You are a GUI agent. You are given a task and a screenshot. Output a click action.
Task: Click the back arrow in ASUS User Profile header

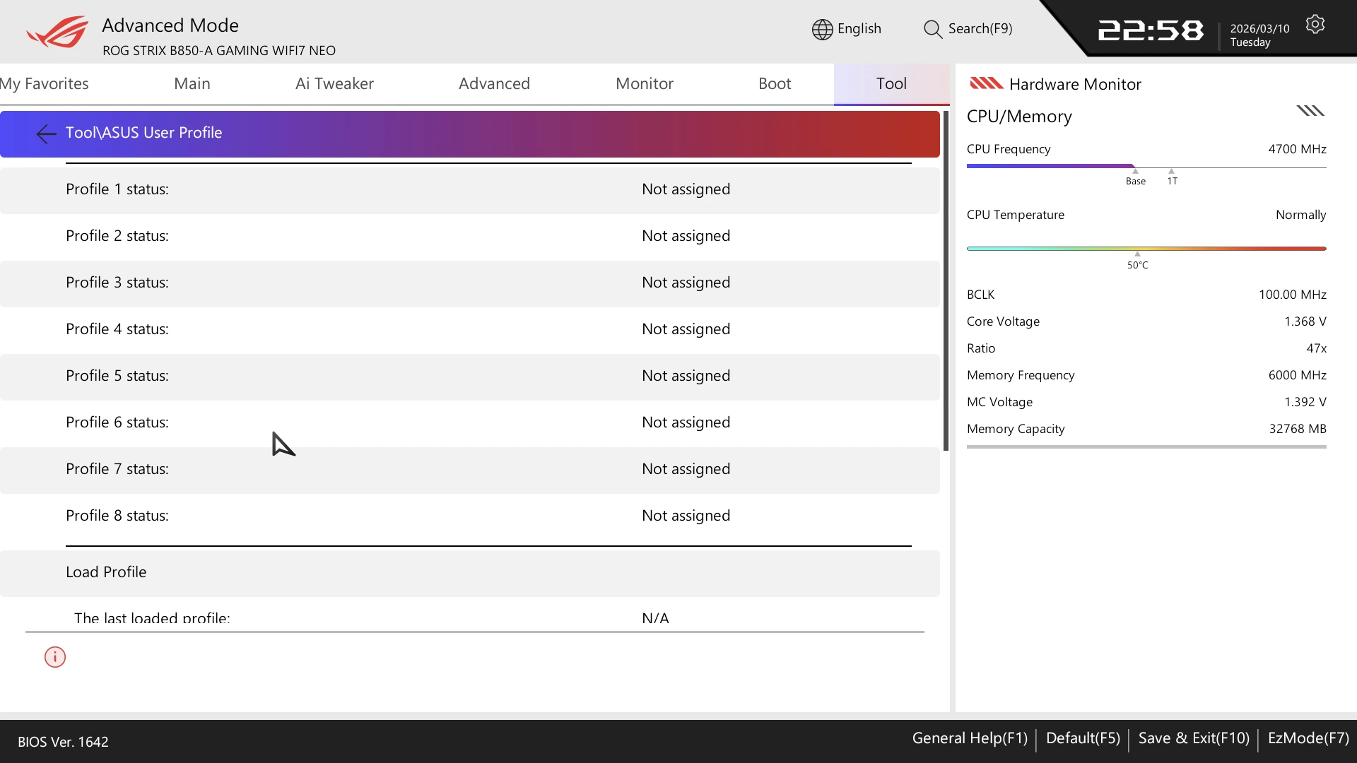point(46,134)
